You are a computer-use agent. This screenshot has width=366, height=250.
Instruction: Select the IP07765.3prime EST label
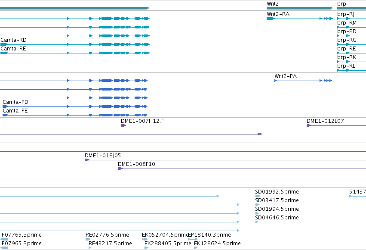tap(21, 235)
